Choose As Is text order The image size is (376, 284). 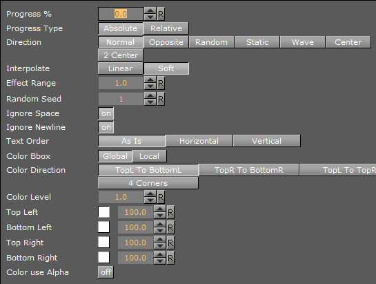click(x=132, y=141)
